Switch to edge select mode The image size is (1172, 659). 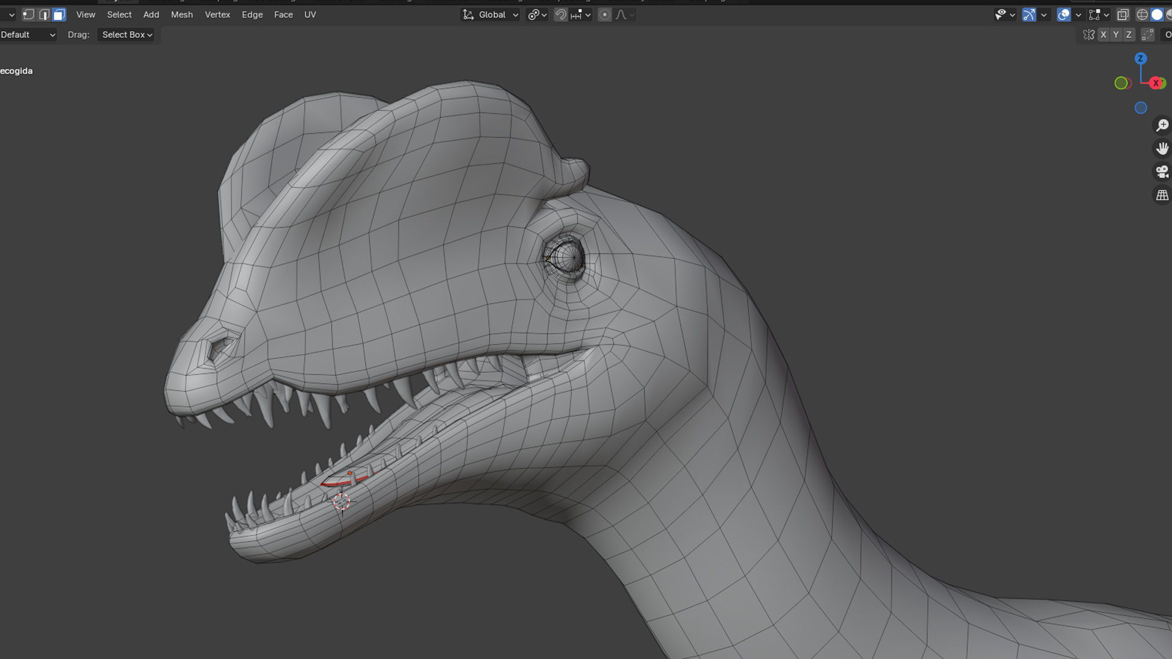[x=43, y=15]
